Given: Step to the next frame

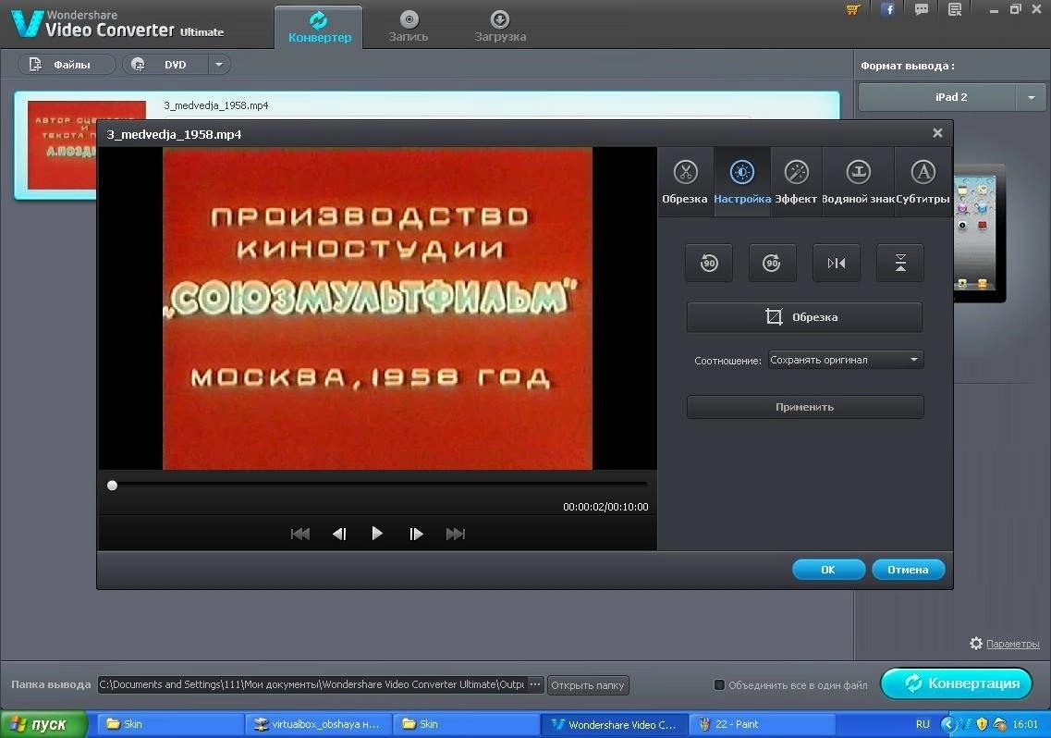Looking at the screenshot, I should click(x=416, y=534).
